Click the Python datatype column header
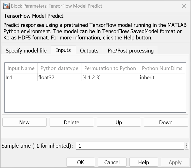 59,68
